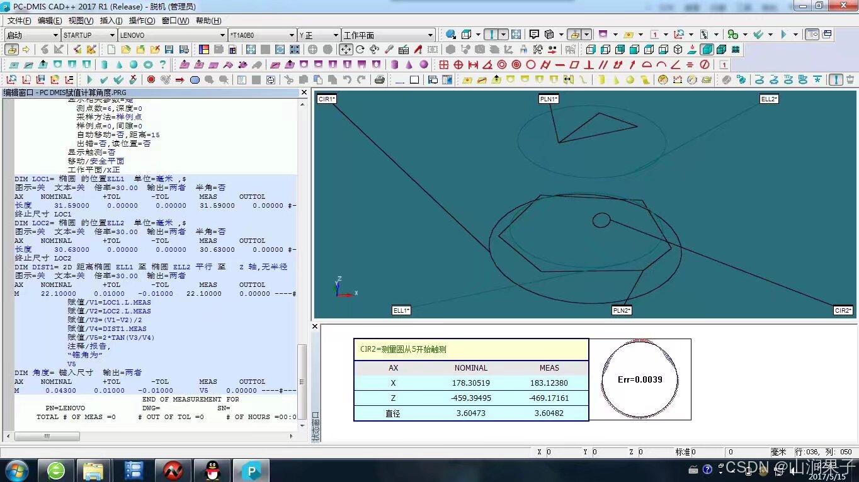Toggle the wireframe cube view button
The height and width of the screenshot is (482, 859).
[678, 49]
